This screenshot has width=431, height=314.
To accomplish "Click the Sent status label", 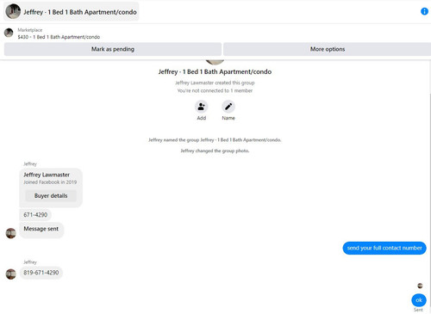I will coord(418,310).
